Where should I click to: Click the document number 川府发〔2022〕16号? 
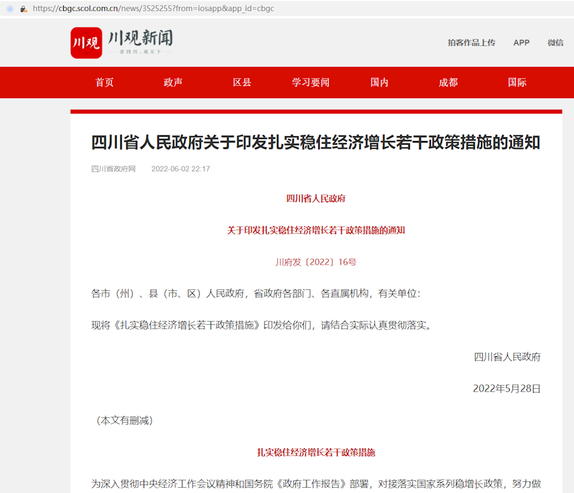(x=316, y=262)
